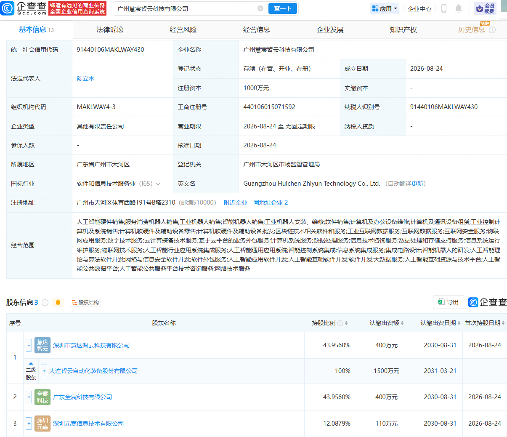Open 大连智云自动化装备股份有限公司 page
This screenshot has width=507, height=437.
point(93,371)
